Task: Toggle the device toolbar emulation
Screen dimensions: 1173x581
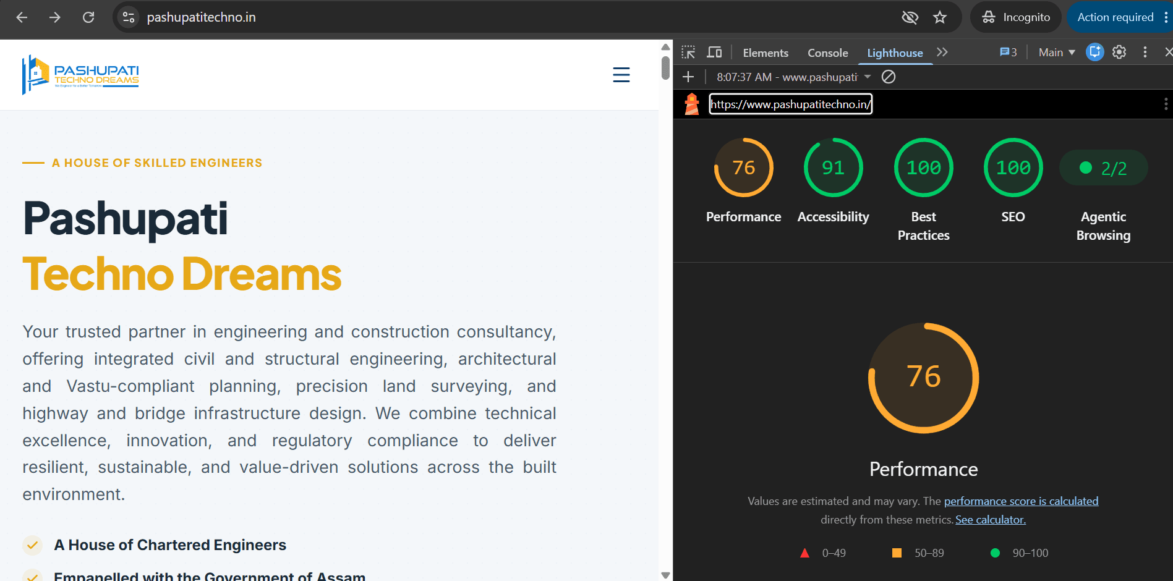Action: pos(714,53)
